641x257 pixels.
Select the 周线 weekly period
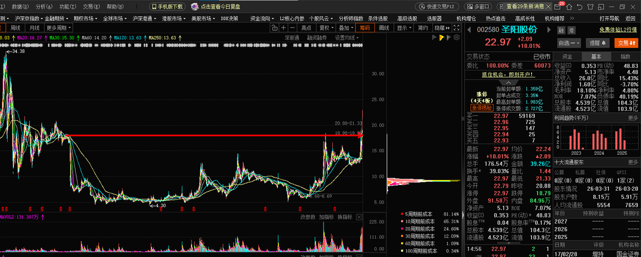pyautogui.click(x=15, y=28)
